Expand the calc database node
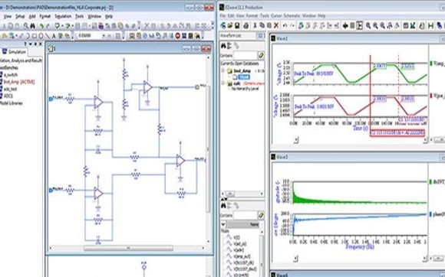This screenshot has width=445, height=277. click(x=223, y=83)
